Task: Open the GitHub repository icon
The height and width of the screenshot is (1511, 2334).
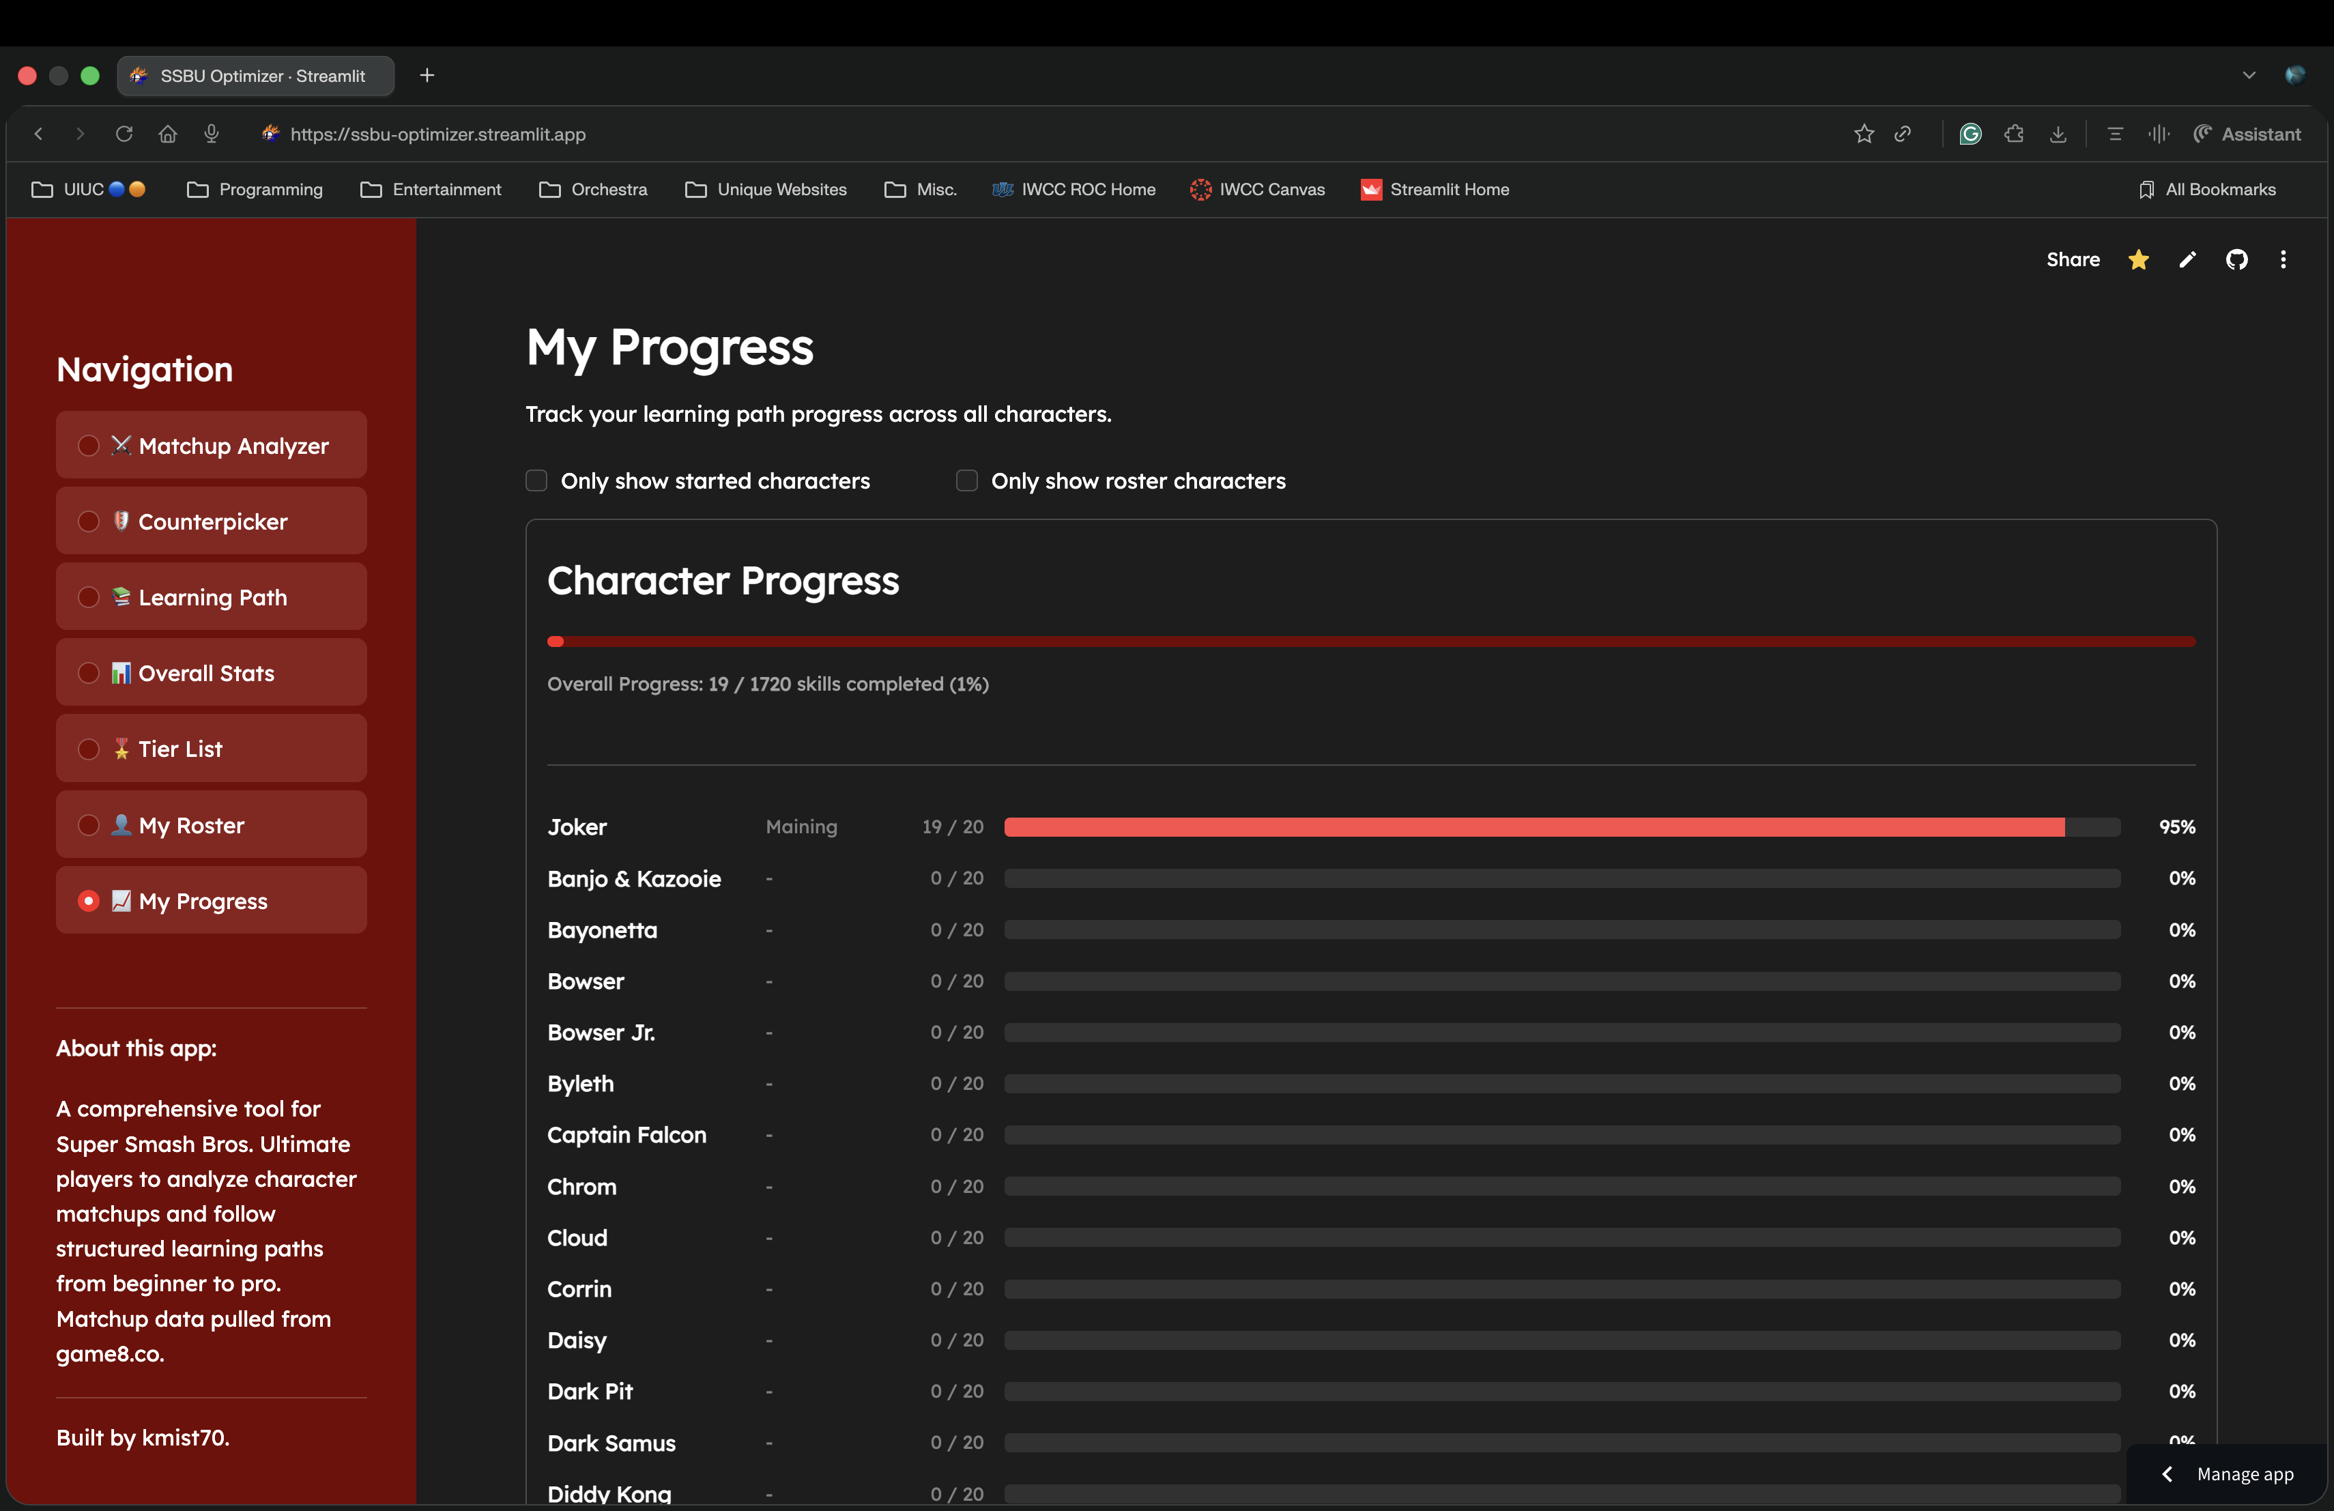Action: click(2237, 260)
